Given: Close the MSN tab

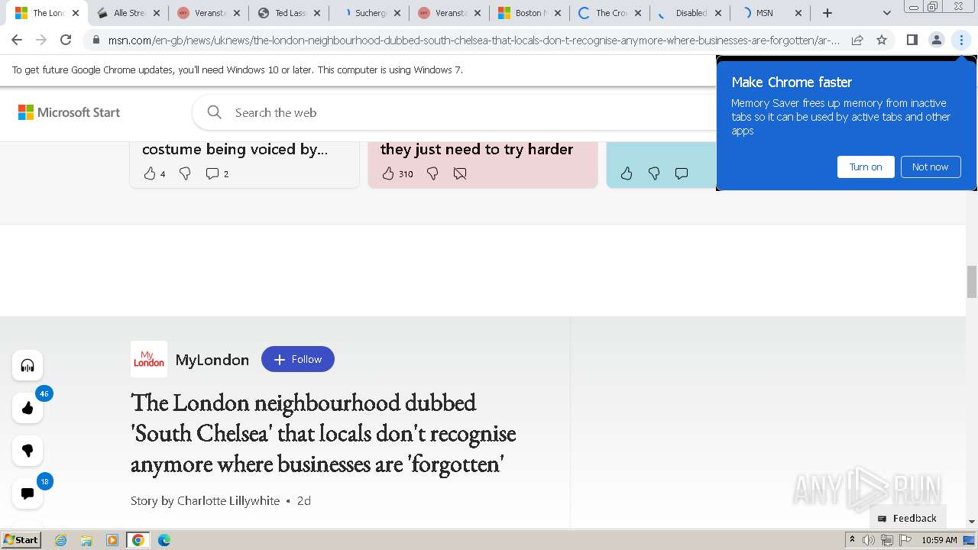Looking at the screenshot, I should [x=798, y=13].
